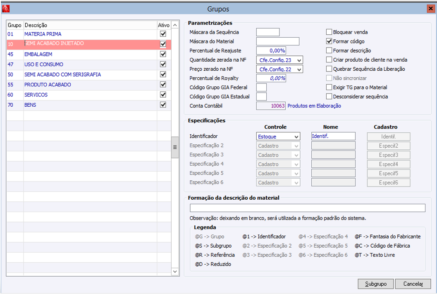Toggle Ativo checkbox for EMBALAGEM
The height and width of the screenshot is (294, 437).
[x=163, y=54]
